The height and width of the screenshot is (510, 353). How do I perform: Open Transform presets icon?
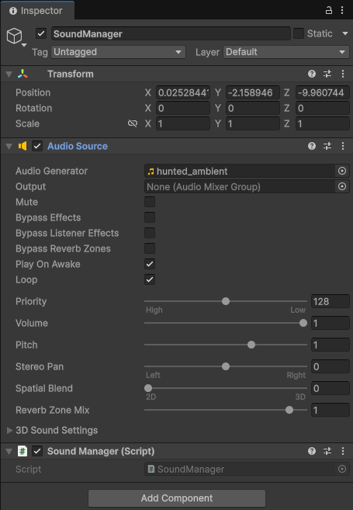(327, 74)
